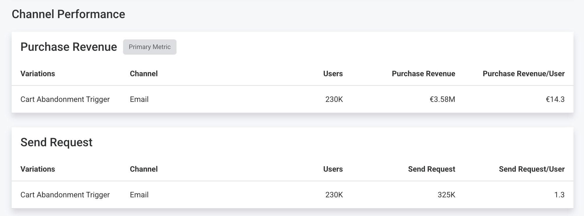584x216 pixels.
Task: Click the Send Request column header
Action: click(x=431, y=169)
